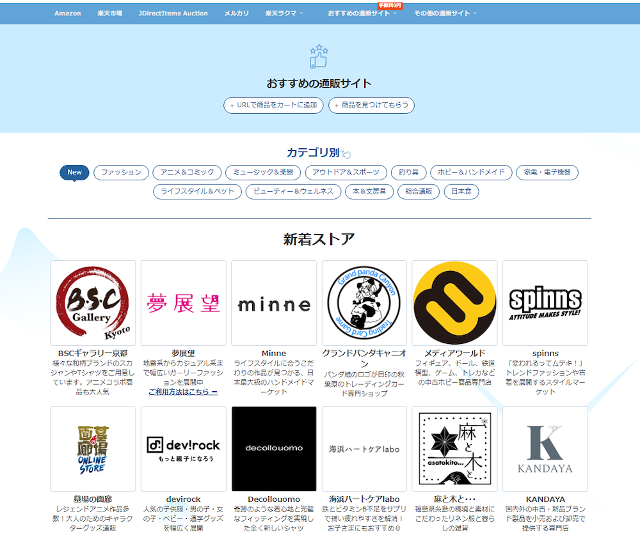
Task: Open decollouomo black logo
Action: (x=274, y=449)
